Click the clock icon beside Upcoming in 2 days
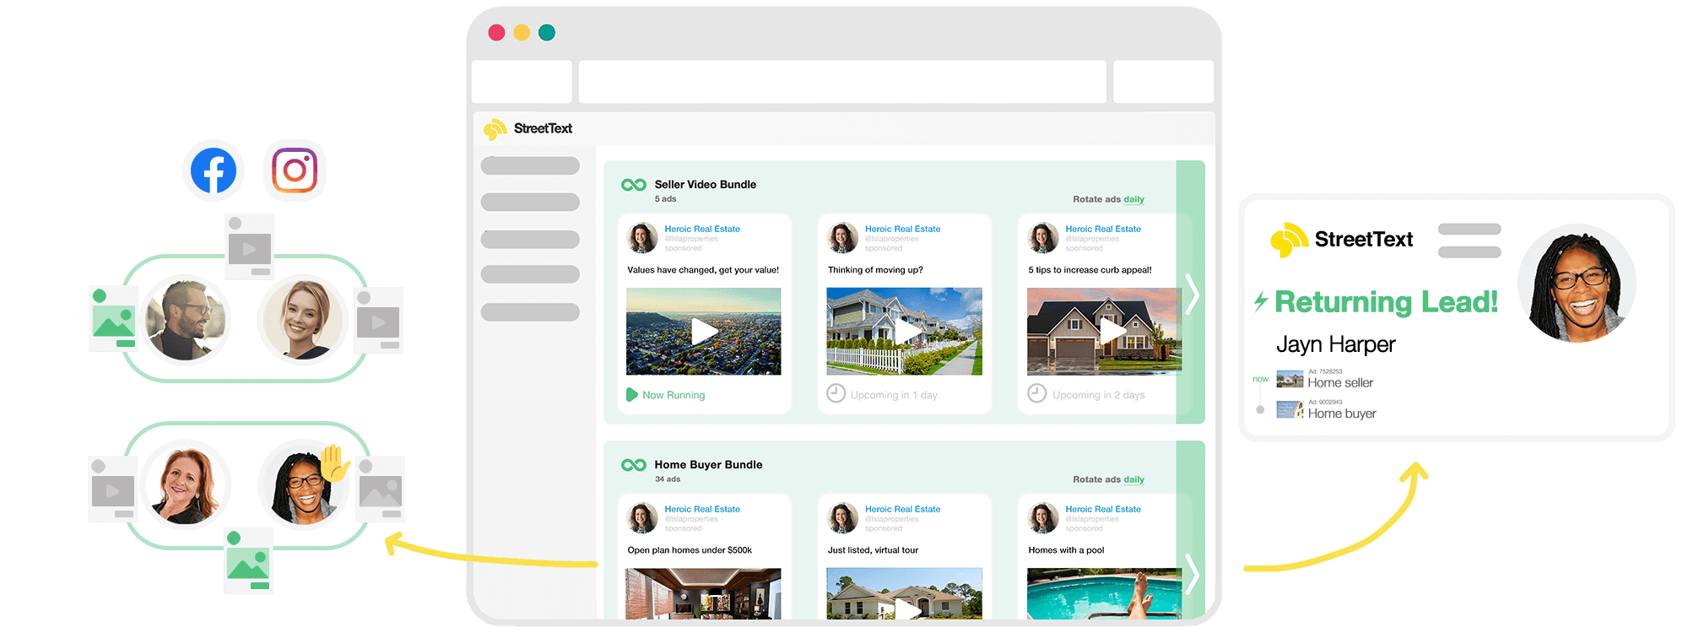 [x=1036, y=394]
